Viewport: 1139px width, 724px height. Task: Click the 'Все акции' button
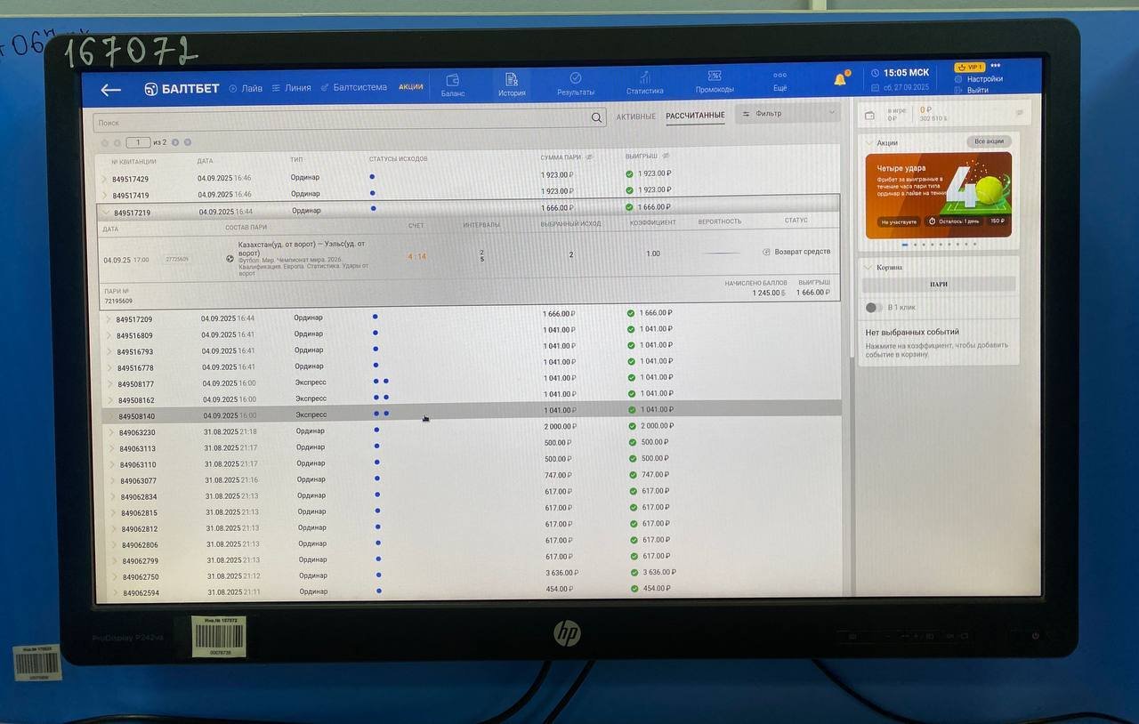pos(989,141)
